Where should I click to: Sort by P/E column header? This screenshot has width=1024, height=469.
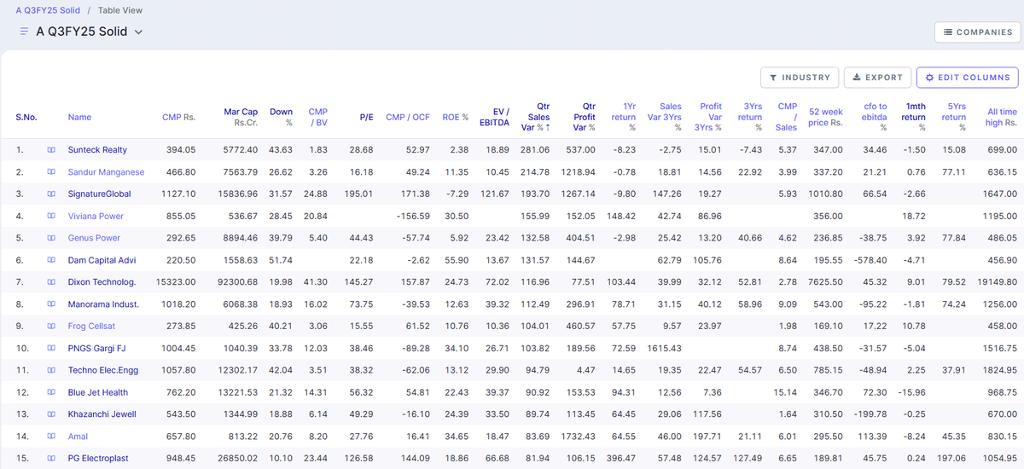pos(366,118)
